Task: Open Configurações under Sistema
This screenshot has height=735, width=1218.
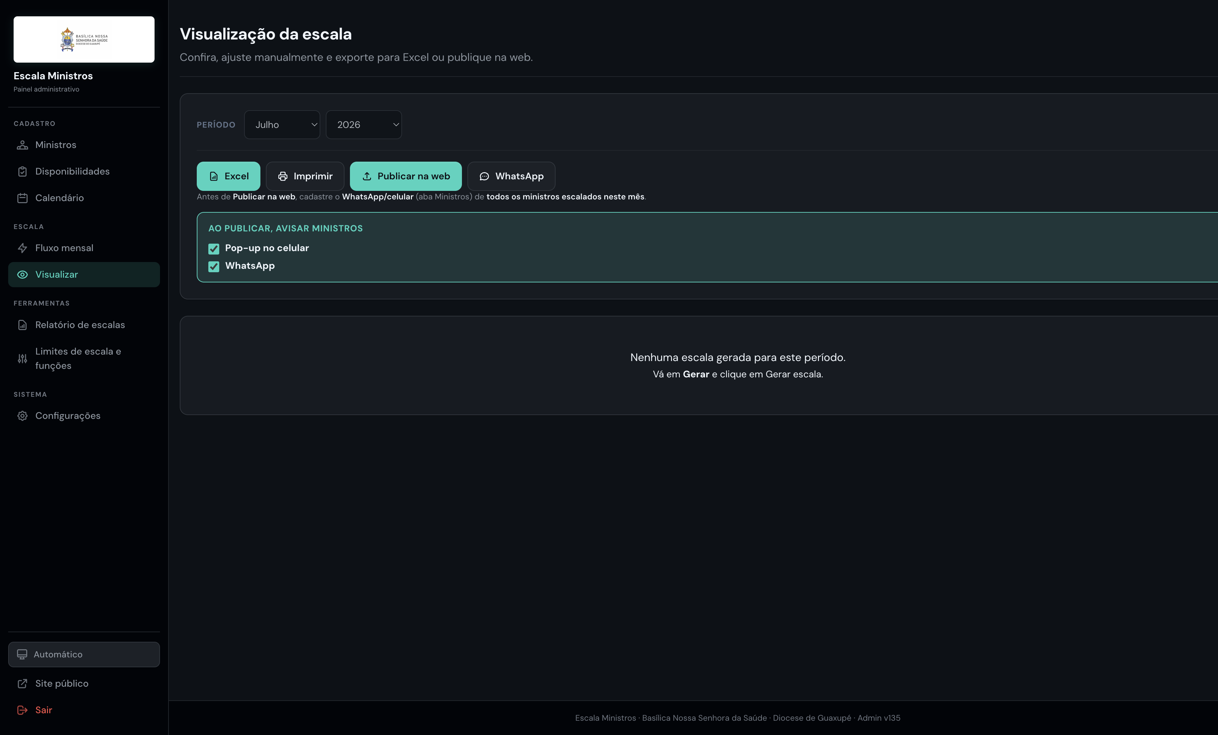Action: (84, 416)
